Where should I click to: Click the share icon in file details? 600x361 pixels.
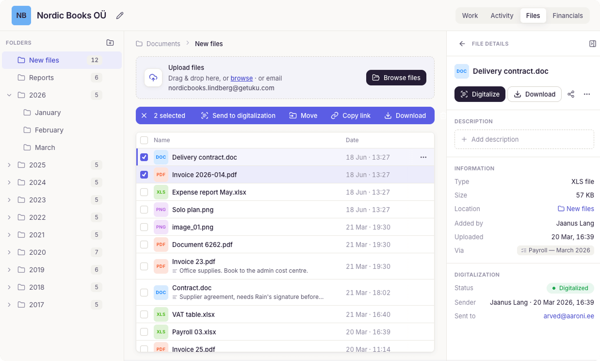point(571,94)
